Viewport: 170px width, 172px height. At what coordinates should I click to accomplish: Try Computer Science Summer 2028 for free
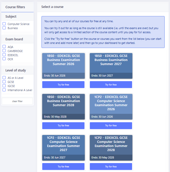[x=111, y=167]
